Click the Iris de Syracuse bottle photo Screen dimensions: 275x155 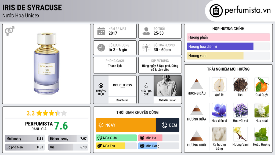47,64
